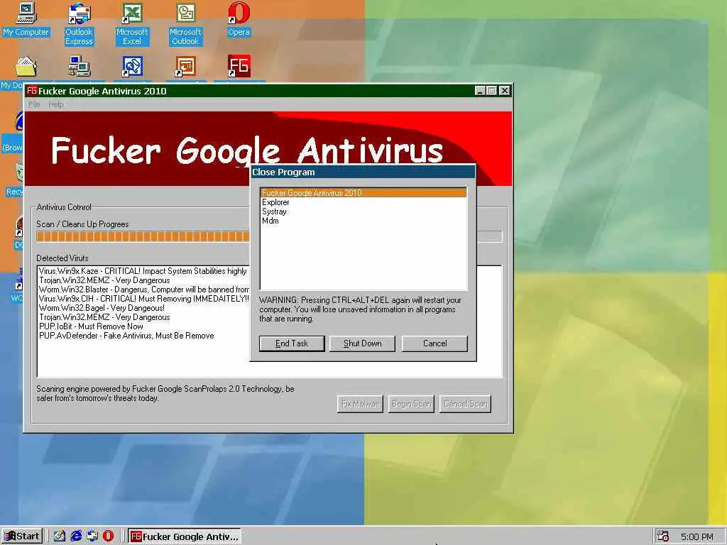Click Cancel in Close Program dialog

[x=434, y=343]
